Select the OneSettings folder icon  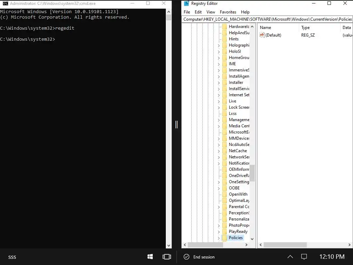click(224, 181)
